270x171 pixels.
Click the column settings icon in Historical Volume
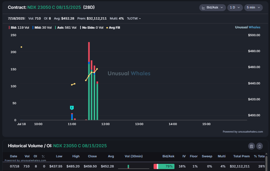click(x=251, y=146)
